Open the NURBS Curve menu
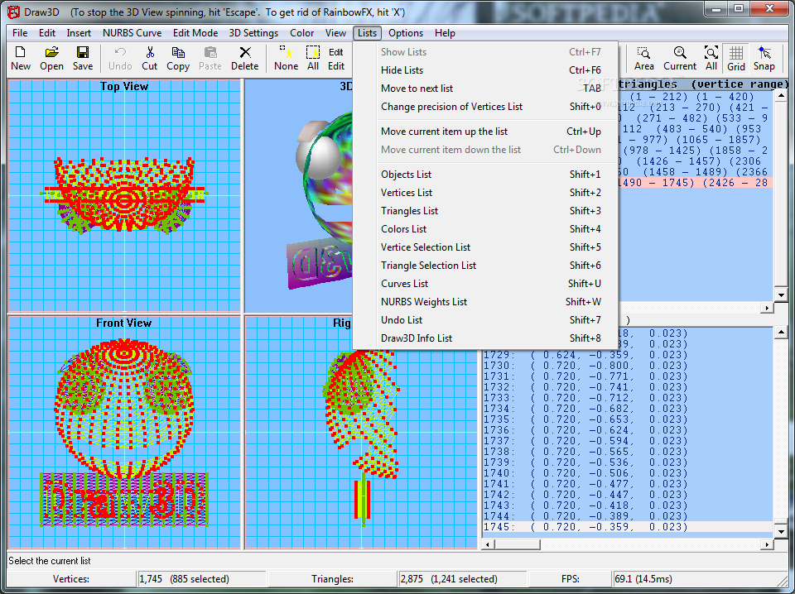This screenshot has width=795, height=594. pyautogui.click(x=132, y=33)
